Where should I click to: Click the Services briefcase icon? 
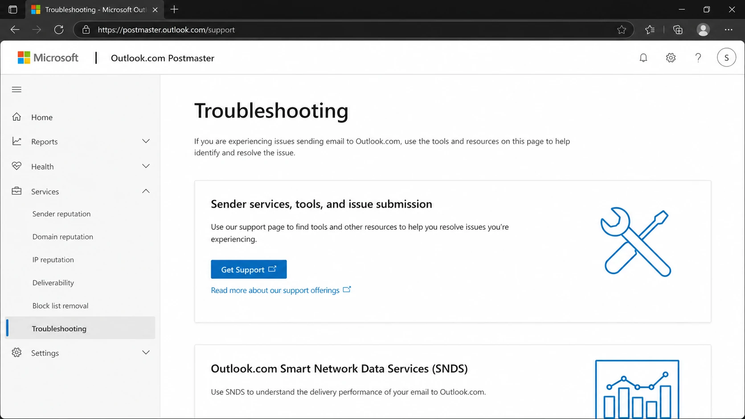16,191
